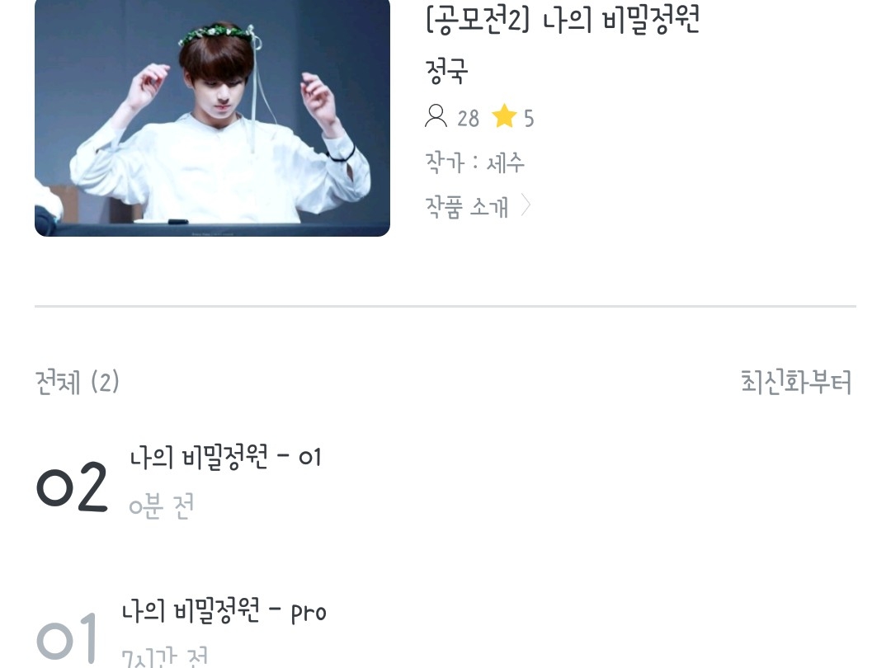Image resolution: width=891 pixels, height=668 pixels.
Task: Click the reader count person icon
Action: 436,116
